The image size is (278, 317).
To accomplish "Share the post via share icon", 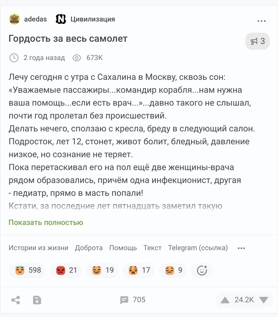I will click(x=15, y=300).
